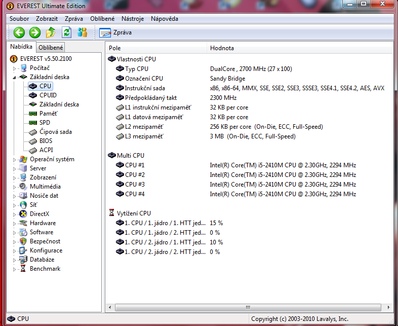Viewport: 398px width, 326px height.
Task: Expand the Počítač tree node
Action: [14, 68]
